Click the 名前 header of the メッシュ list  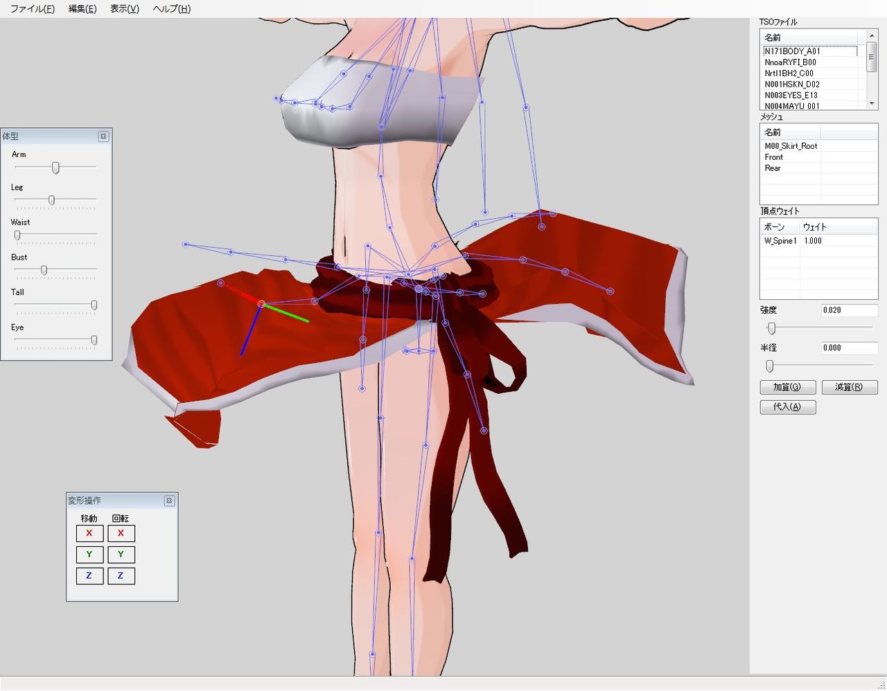[x=791, y=132]
